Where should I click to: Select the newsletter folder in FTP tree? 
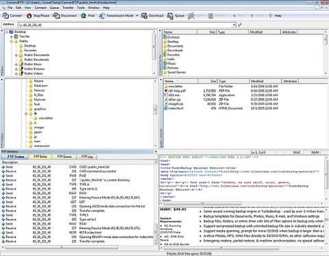tap(46, 118)
